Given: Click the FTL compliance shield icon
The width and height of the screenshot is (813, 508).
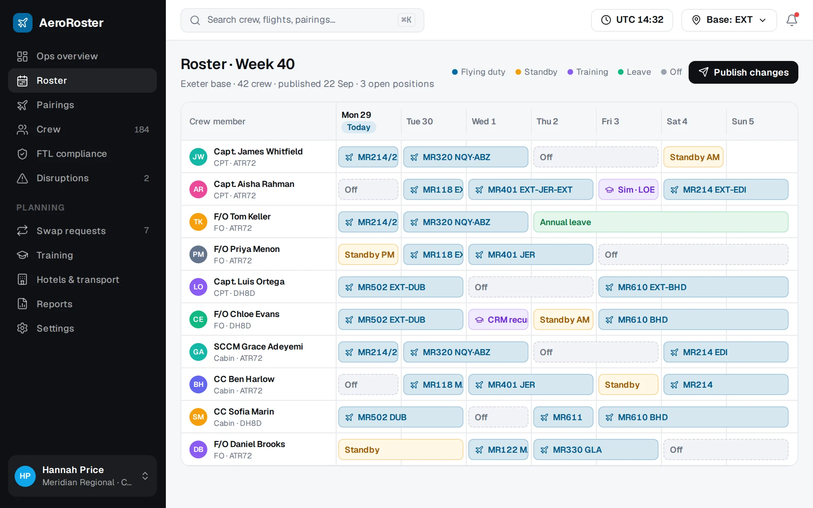Looking at the screenshot, I should point(22,154).
